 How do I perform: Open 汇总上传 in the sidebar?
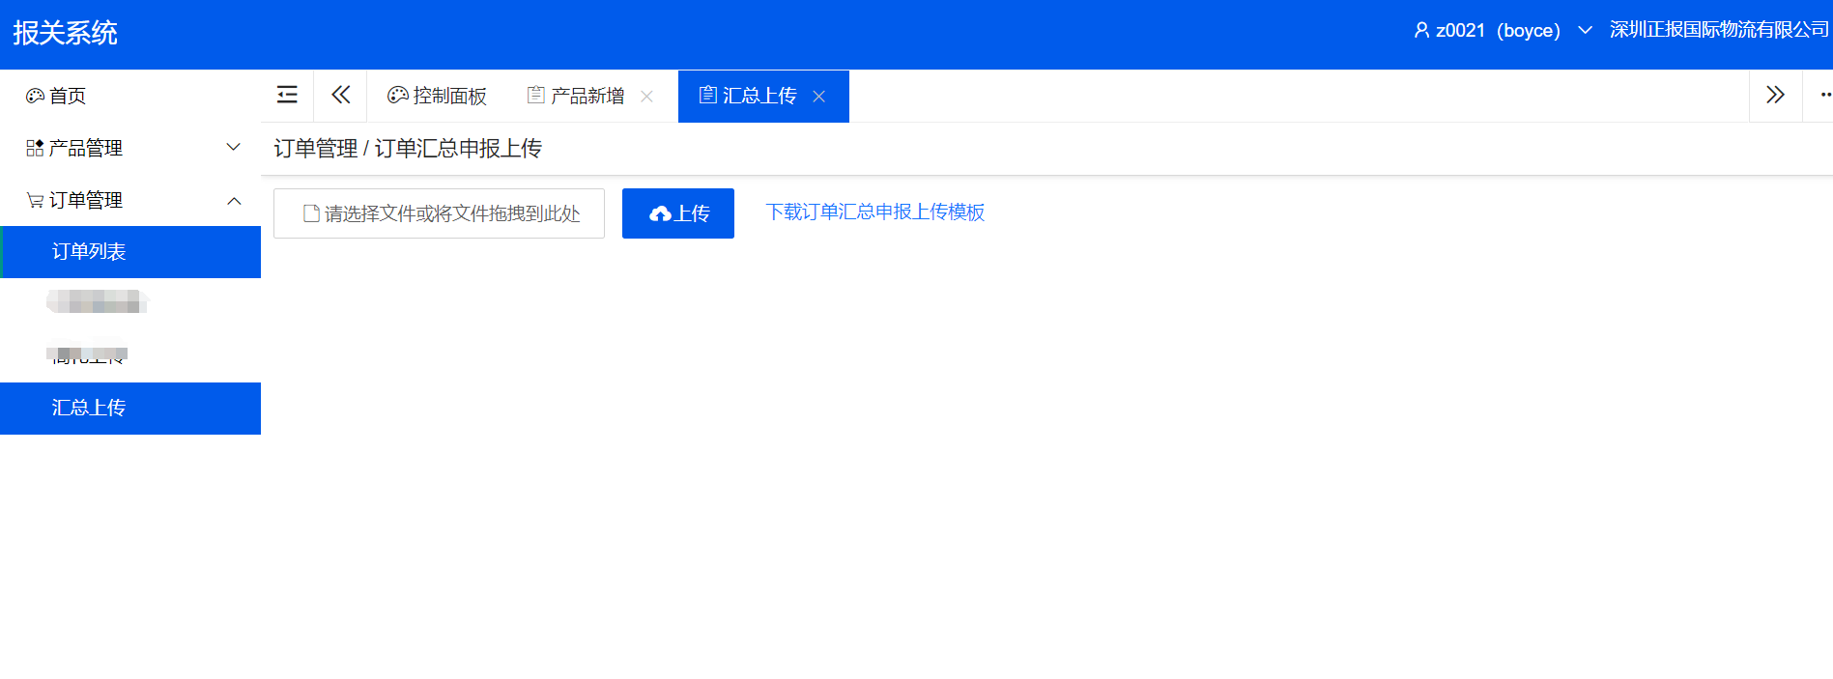coord(130,409)
